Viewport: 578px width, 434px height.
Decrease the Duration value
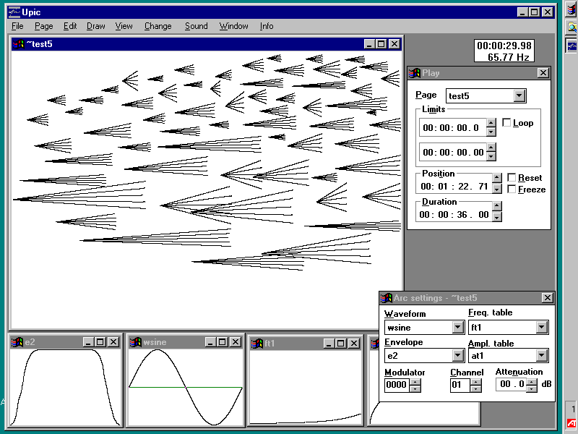pyautogui.click(x=497, y=217)
